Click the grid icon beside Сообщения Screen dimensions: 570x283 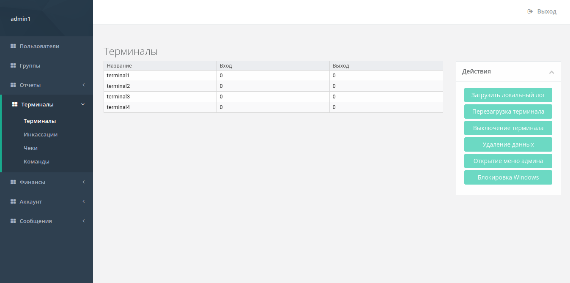coord(13,221)
